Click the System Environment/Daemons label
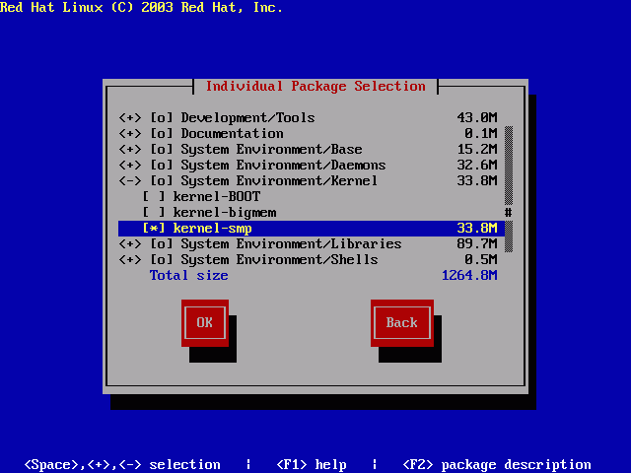This screenshot has width=631, height=473. pyautogui.click(x=283, y=165)
